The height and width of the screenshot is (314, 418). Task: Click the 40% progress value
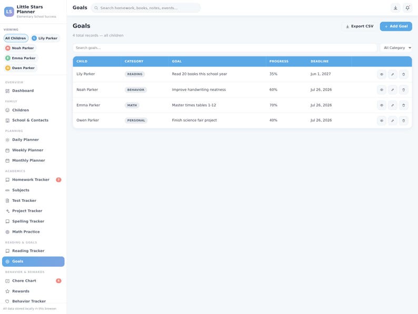point(273,120)
